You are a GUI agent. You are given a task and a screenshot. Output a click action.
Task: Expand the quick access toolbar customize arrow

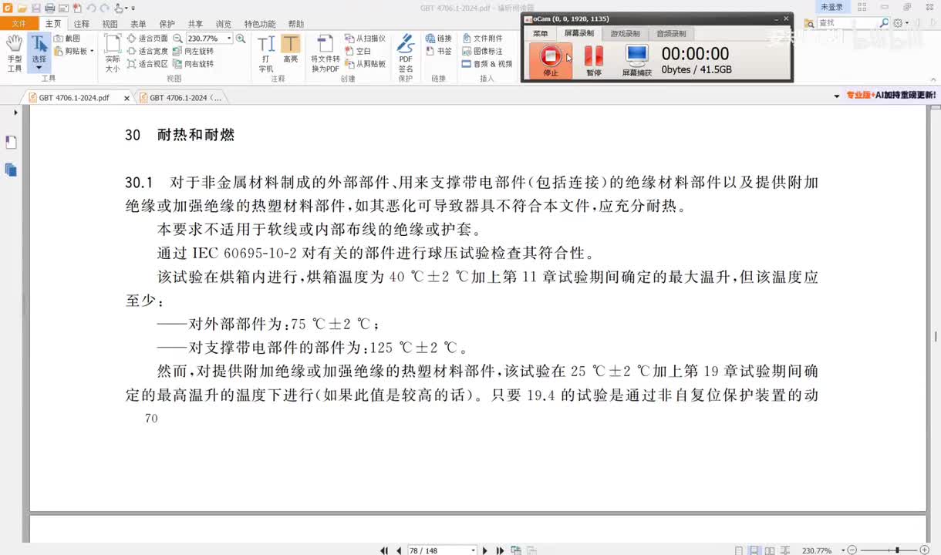[x=133, y=8]
